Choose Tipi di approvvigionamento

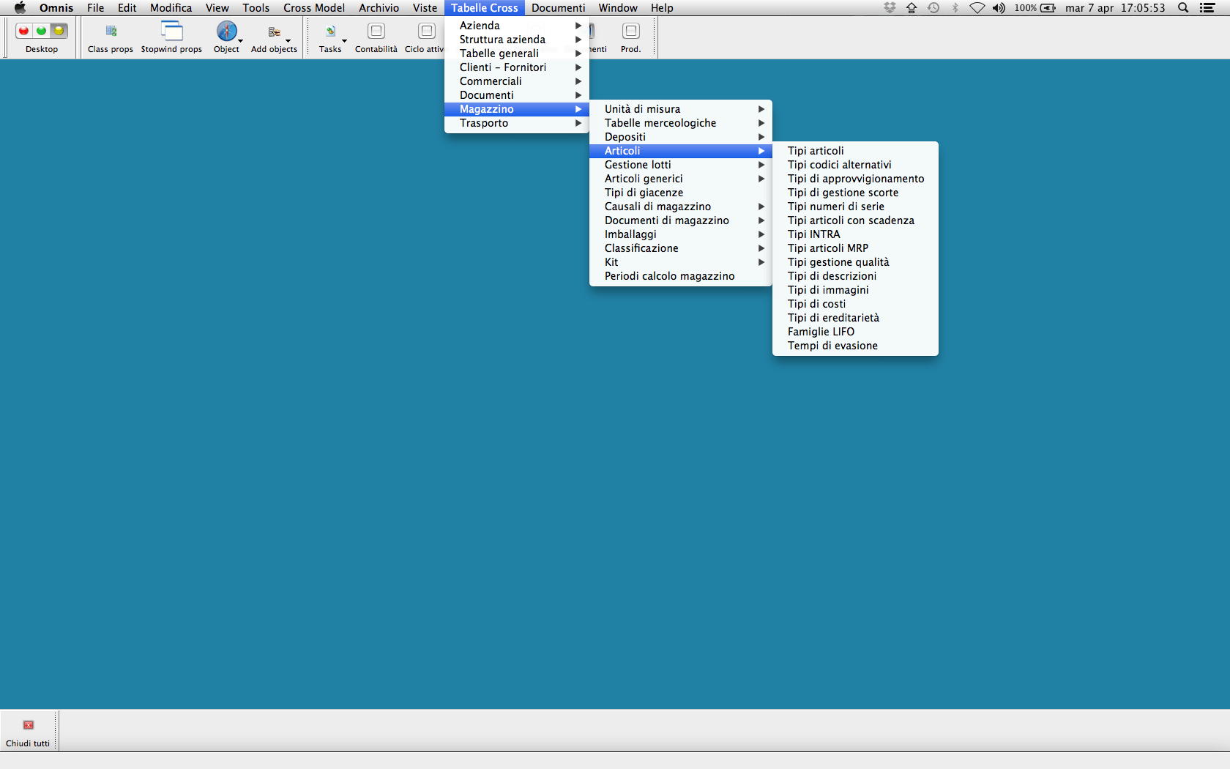pos(855,179)
